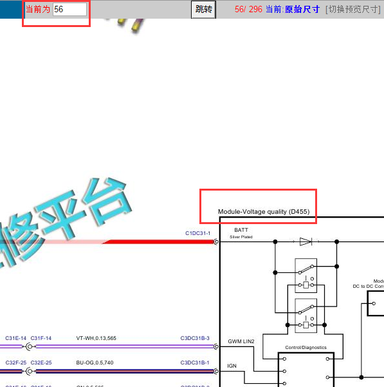
Task: Click connector label C3DC31B-1
Action: [x=195, y=363]
